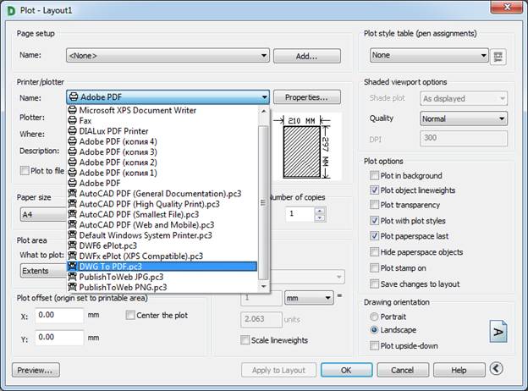Click plotter icon beside DWG To PDF.pc3
Viewport: 528px width, 391px height.
[72, 267]
